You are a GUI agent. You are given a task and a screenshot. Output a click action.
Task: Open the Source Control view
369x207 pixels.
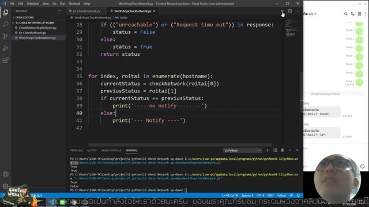5,36
